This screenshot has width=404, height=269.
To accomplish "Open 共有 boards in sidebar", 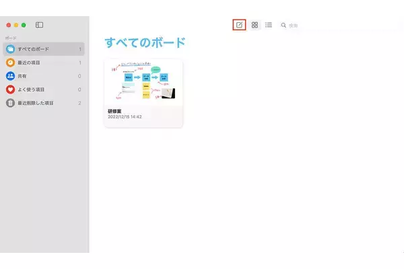I will pos(44,76).
